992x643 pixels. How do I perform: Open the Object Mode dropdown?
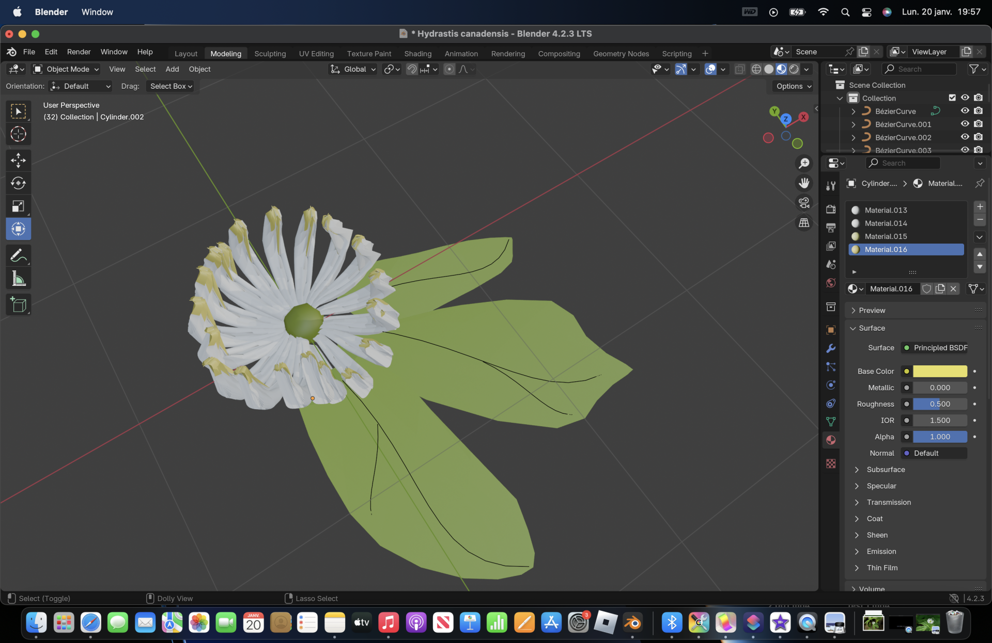click(66, 69)
